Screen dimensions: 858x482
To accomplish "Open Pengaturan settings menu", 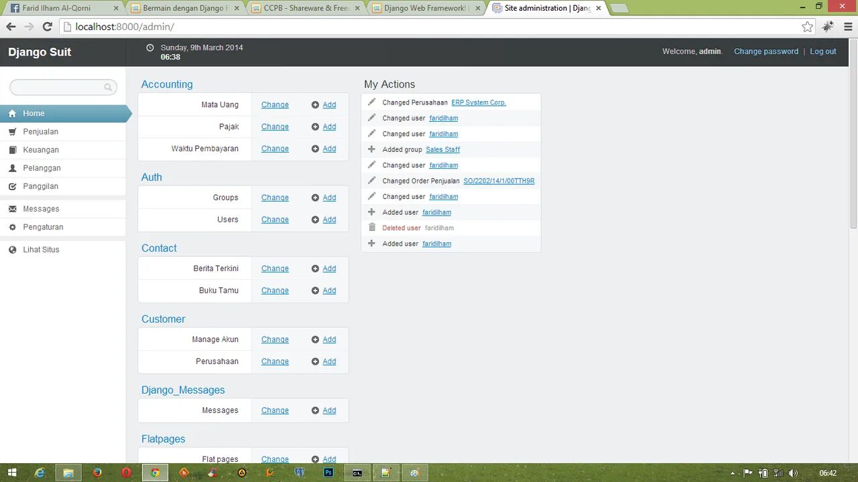I will 63,227.
